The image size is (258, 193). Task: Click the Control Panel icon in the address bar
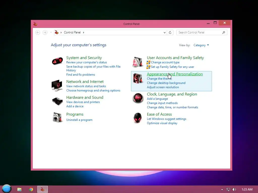[57, 32]
